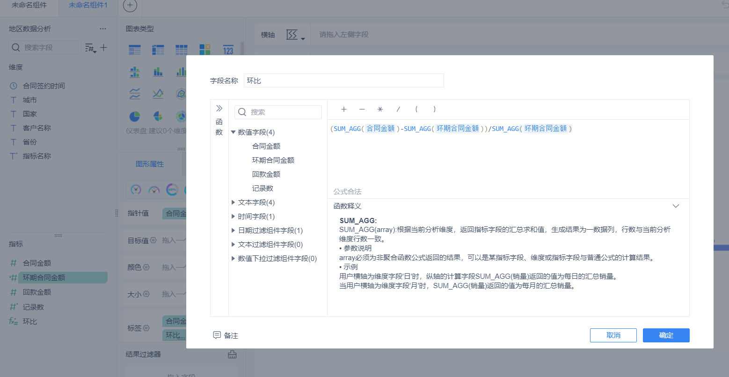Expand the 时间字段(1) tree group

233,217
